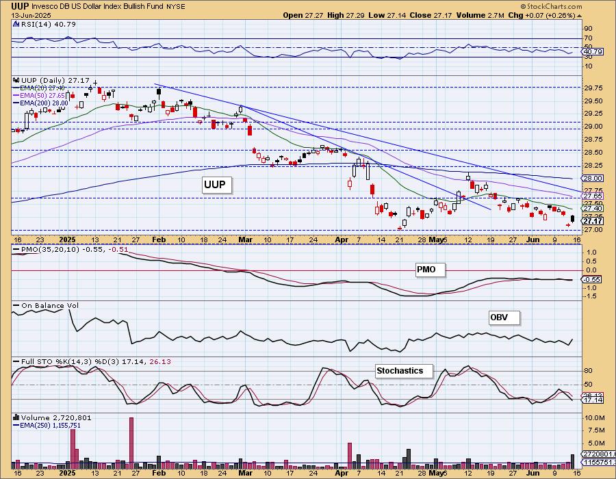Click the Apr label on price chart date axis
616x479 pixels.
pos(342,239)
